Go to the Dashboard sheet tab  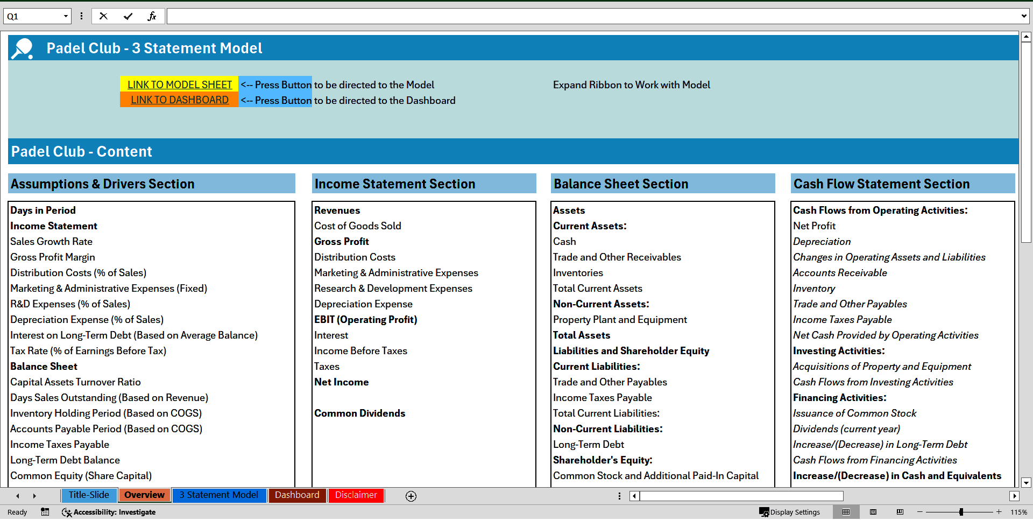pyautogui.click(x=297, y=495)
